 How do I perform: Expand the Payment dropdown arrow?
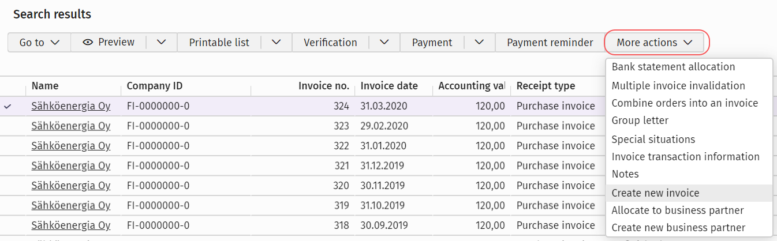click(x=479, y=43)
